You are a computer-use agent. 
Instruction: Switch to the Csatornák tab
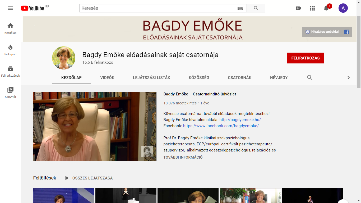coord(240,77)
